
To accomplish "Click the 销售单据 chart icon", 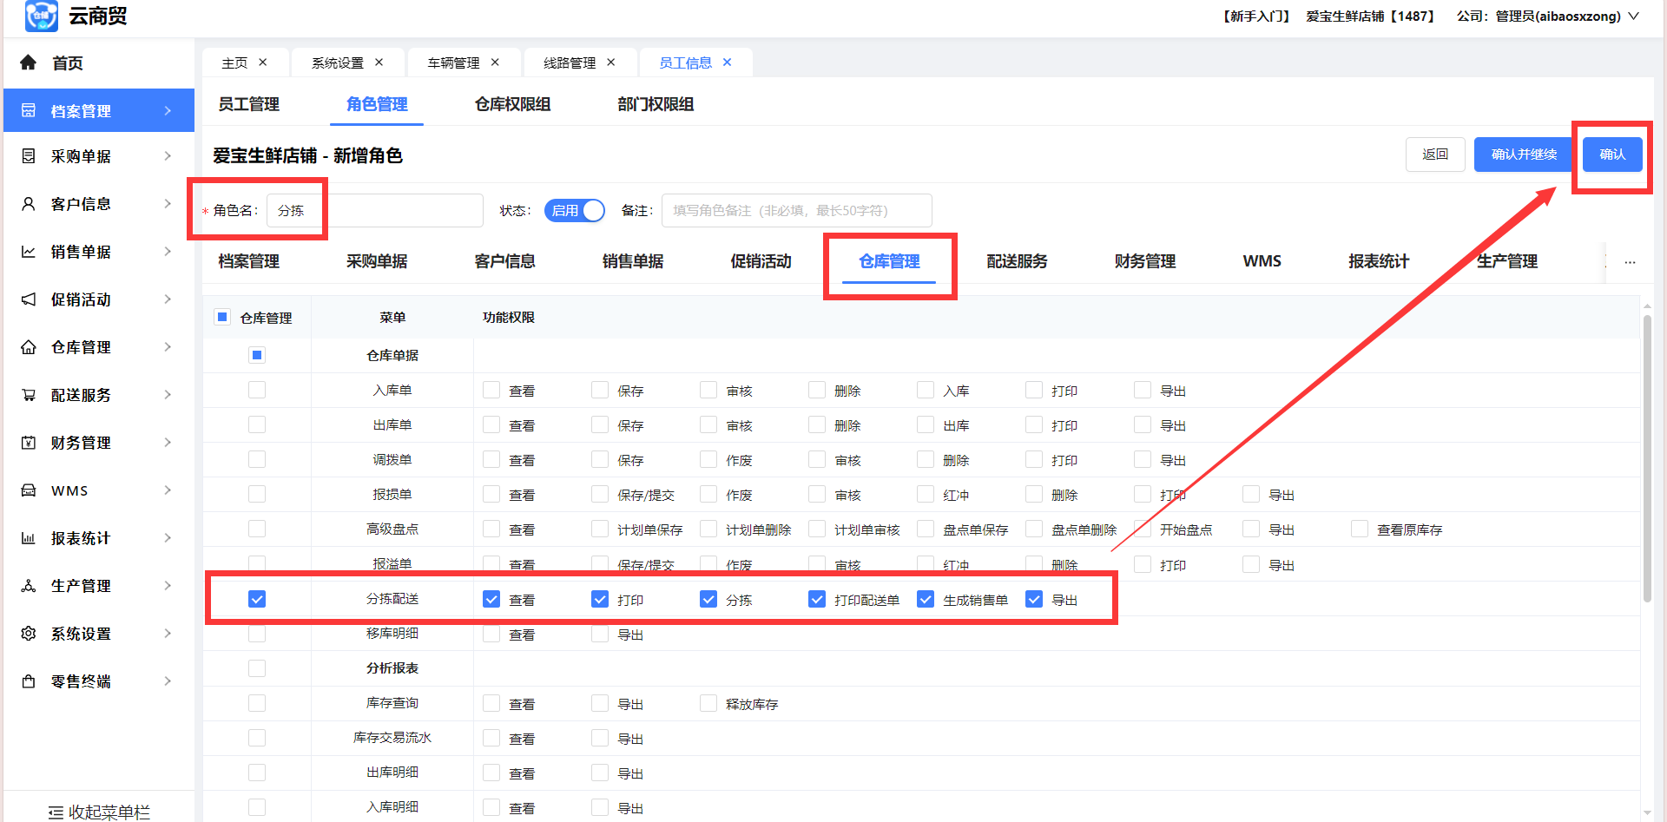I will coord(29,252).
